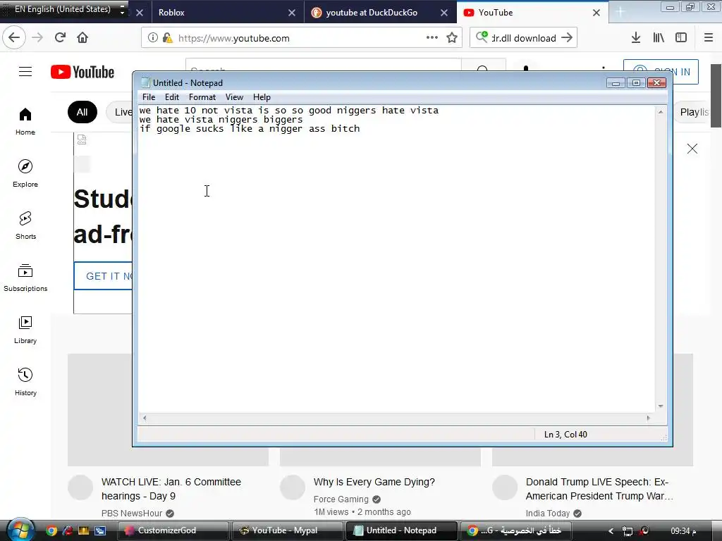722x541 pixels.
Task: Click the browser address bar URL
Action: tap(234, 38)
